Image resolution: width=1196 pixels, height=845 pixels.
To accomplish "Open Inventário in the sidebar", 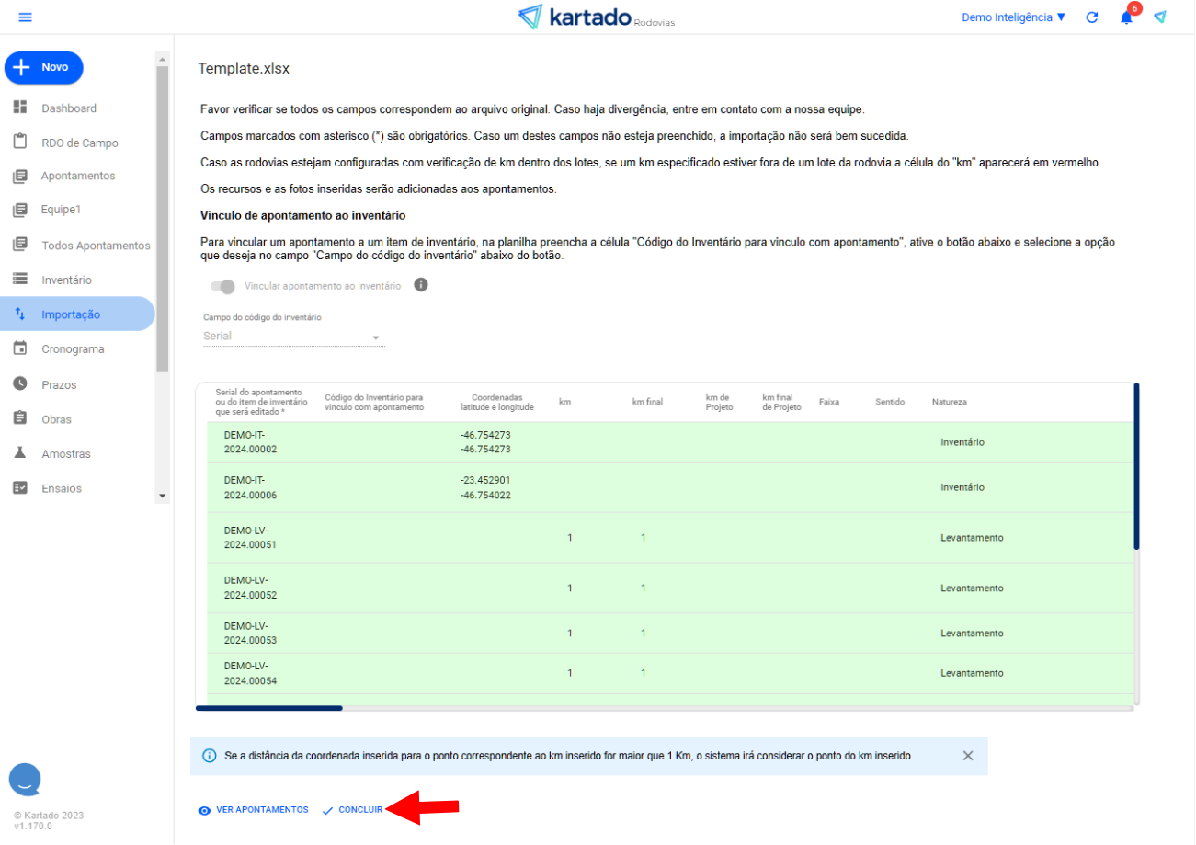I will [66, 280].
